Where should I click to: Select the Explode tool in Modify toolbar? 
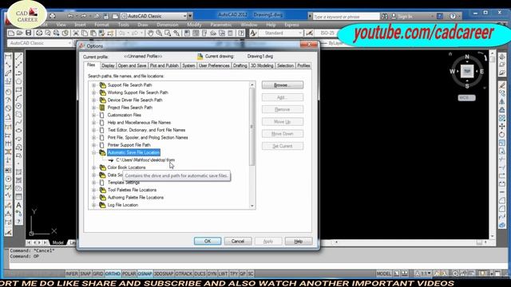pyautogui.click(x=502, y=225)
